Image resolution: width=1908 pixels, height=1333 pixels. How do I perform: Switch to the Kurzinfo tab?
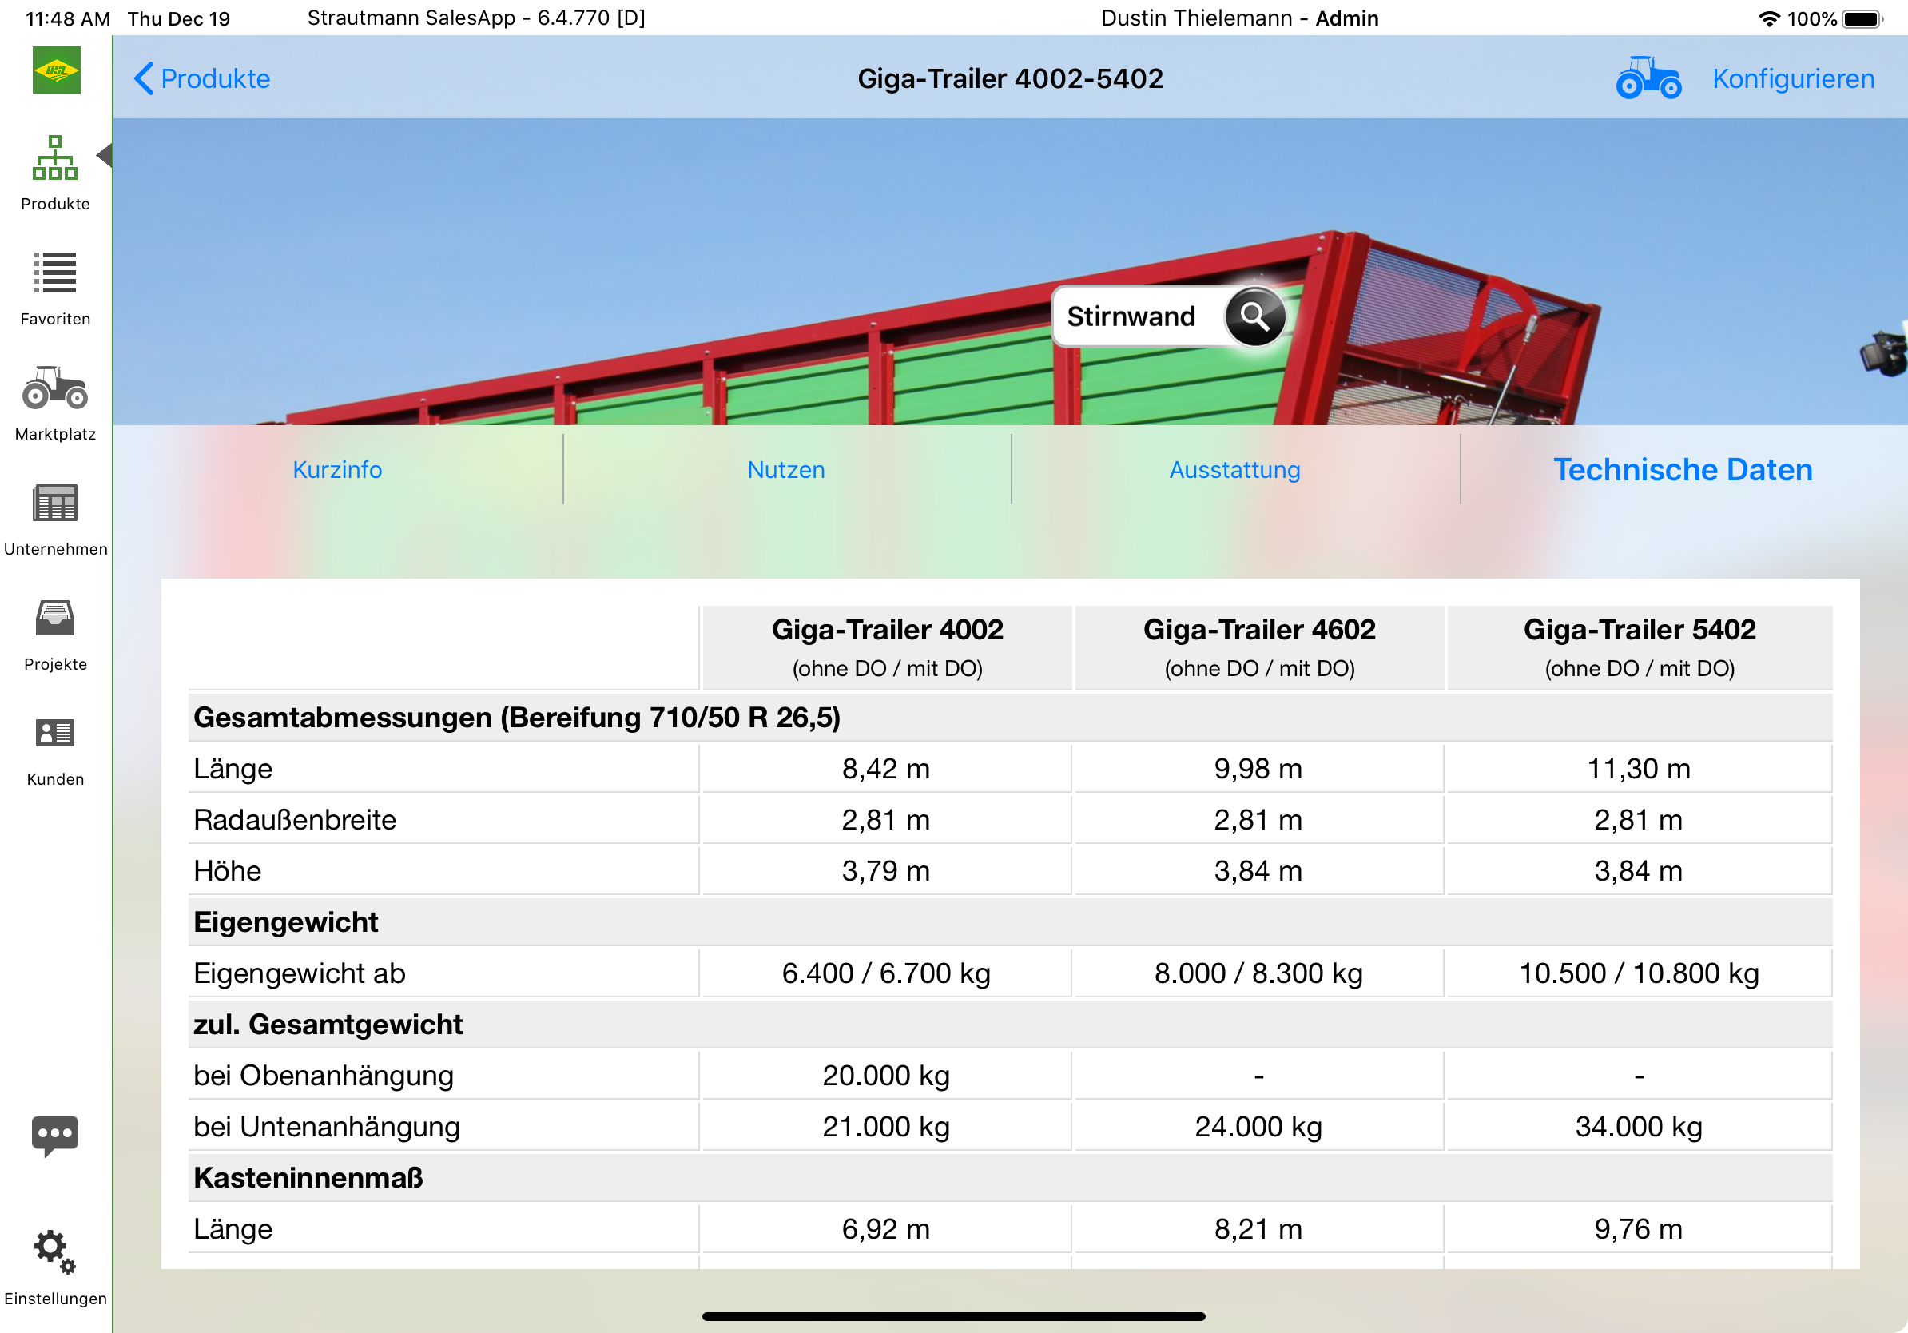click(x=337, y=470)
